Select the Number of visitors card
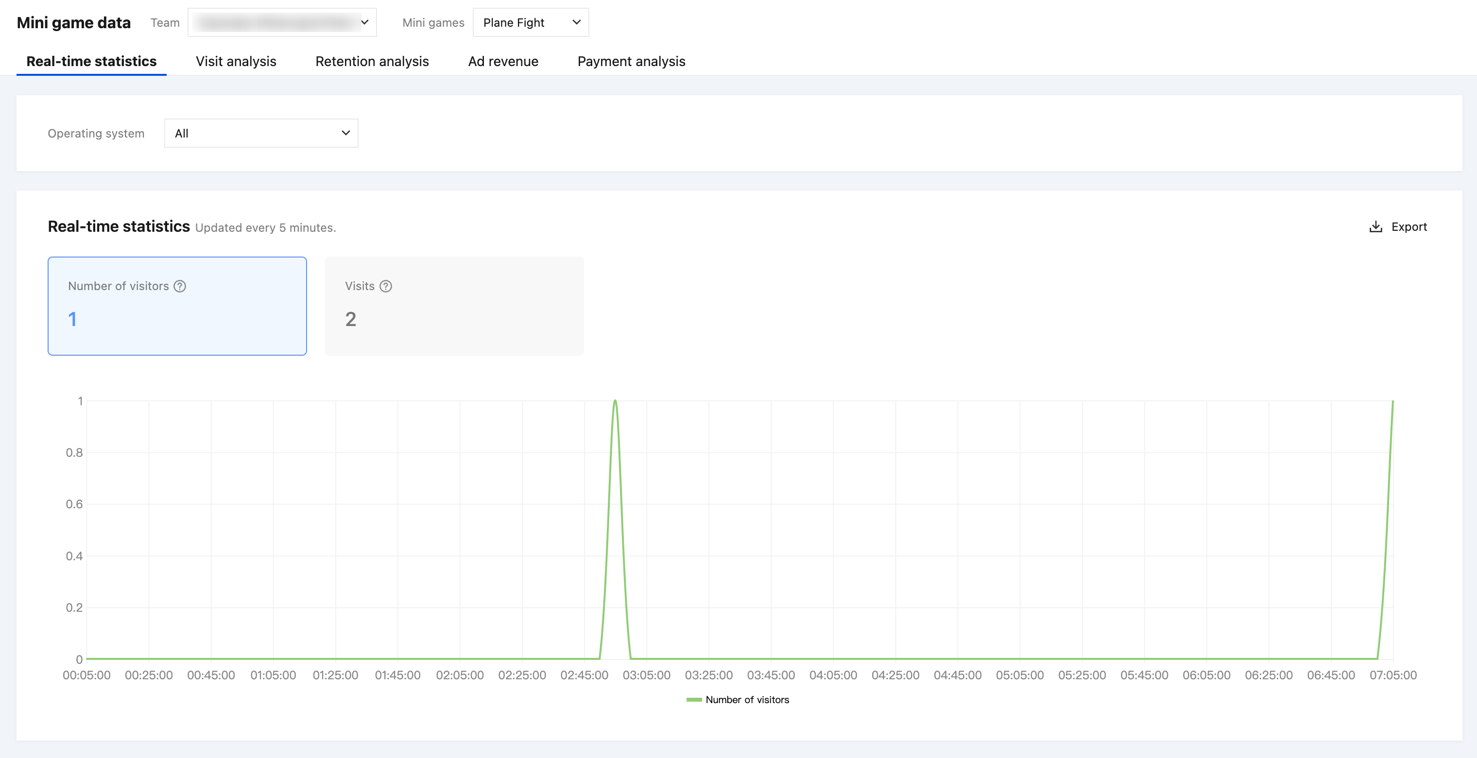The image size is (1477, 758). coord(177,306)
